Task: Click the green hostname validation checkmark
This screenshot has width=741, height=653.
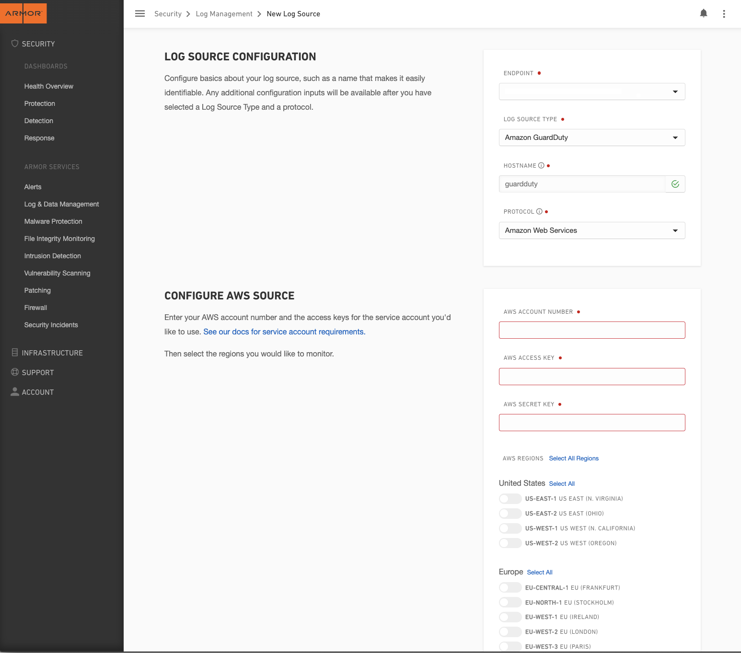Action: pos(675,184)
